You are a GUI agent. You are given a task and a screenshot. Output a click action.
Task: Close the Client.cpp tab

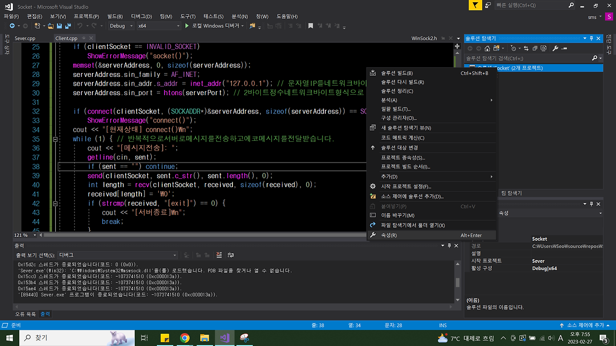pyautogui.click(x=91, y=38)
